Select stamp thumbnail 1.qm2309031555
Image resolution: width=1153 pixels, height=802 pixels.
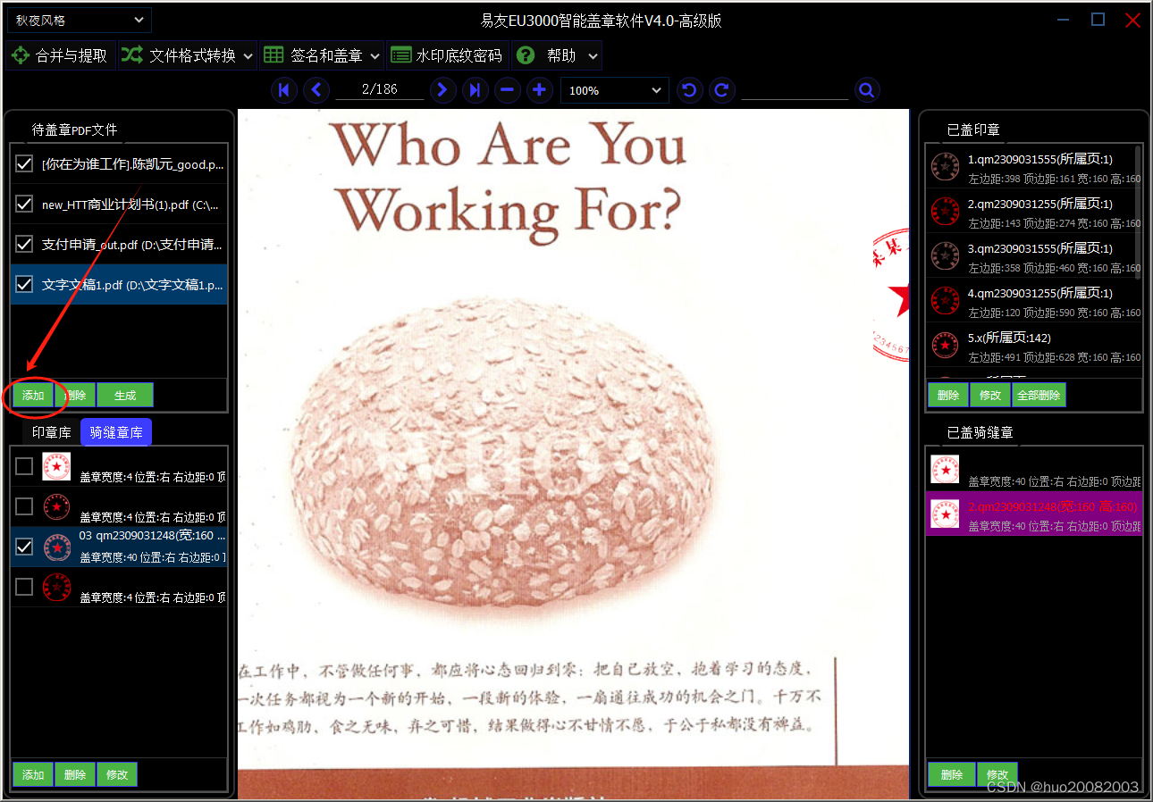tap(945, 167)
